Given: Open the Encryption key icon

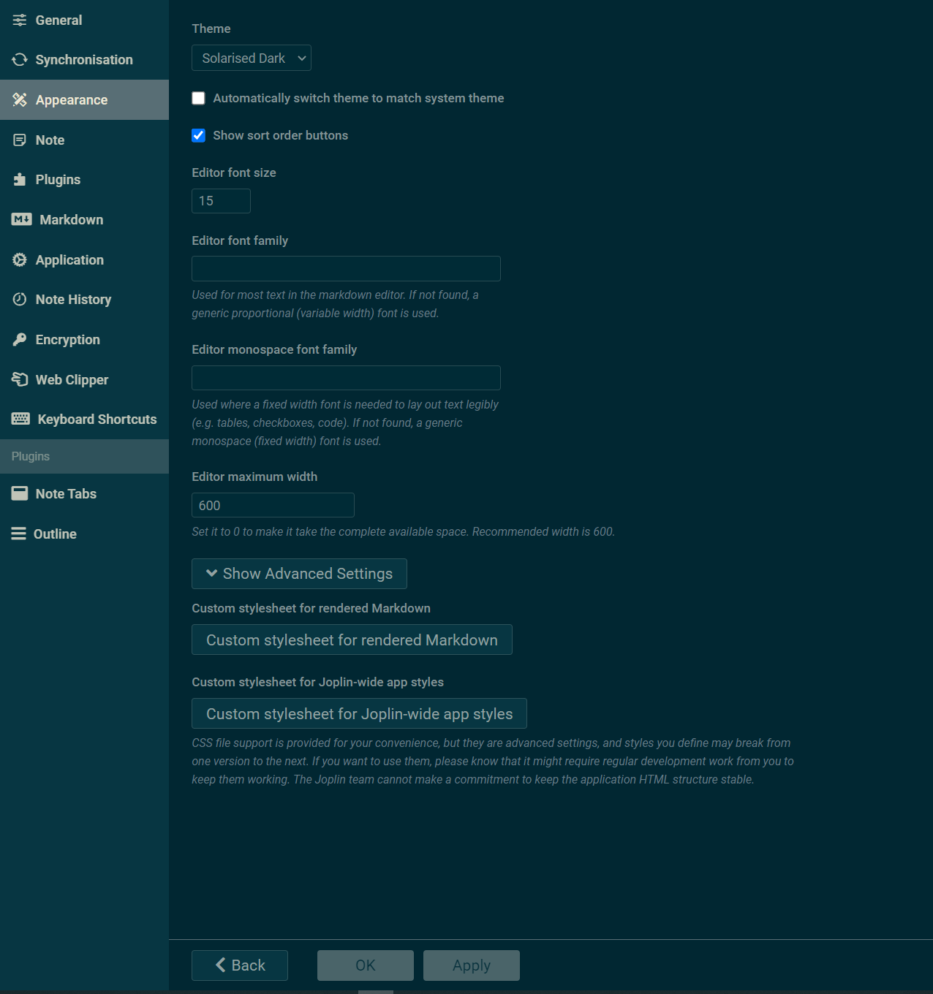Looking at the screenshot, I should [20, 339].
